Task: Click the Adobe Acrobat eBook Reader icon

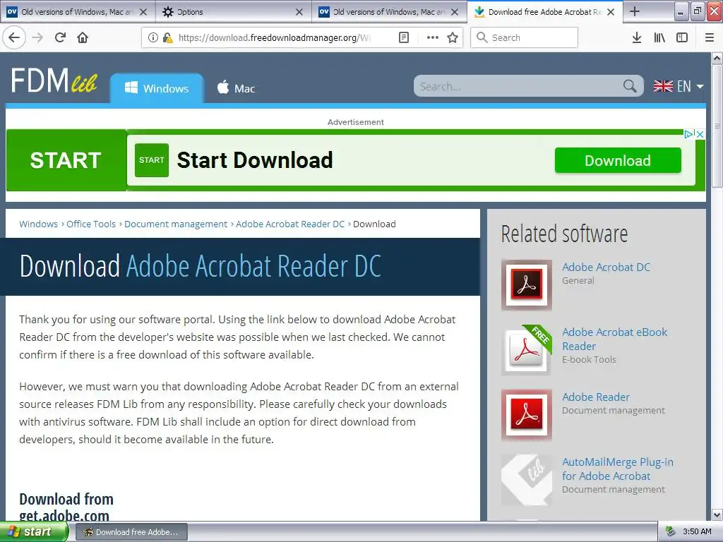Action: click(x=527, y=350)
